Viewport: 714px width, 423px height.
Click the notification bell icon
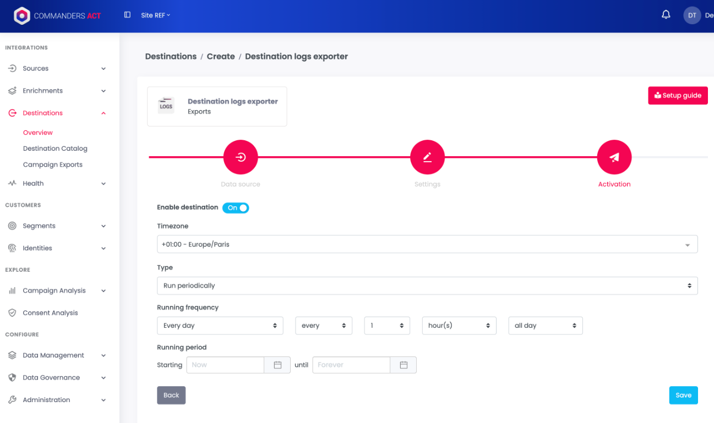coord(666,15)
